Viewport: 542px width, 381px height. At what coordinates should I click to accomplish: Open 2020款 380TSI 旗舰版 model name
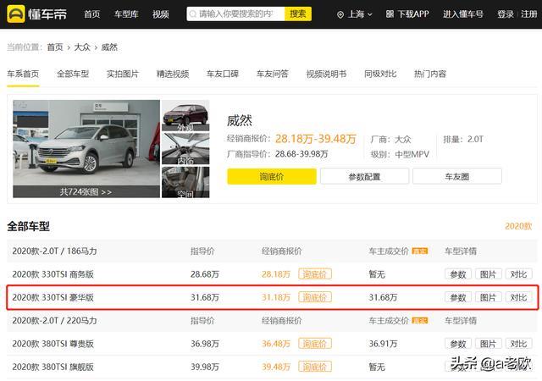(53, 367)
